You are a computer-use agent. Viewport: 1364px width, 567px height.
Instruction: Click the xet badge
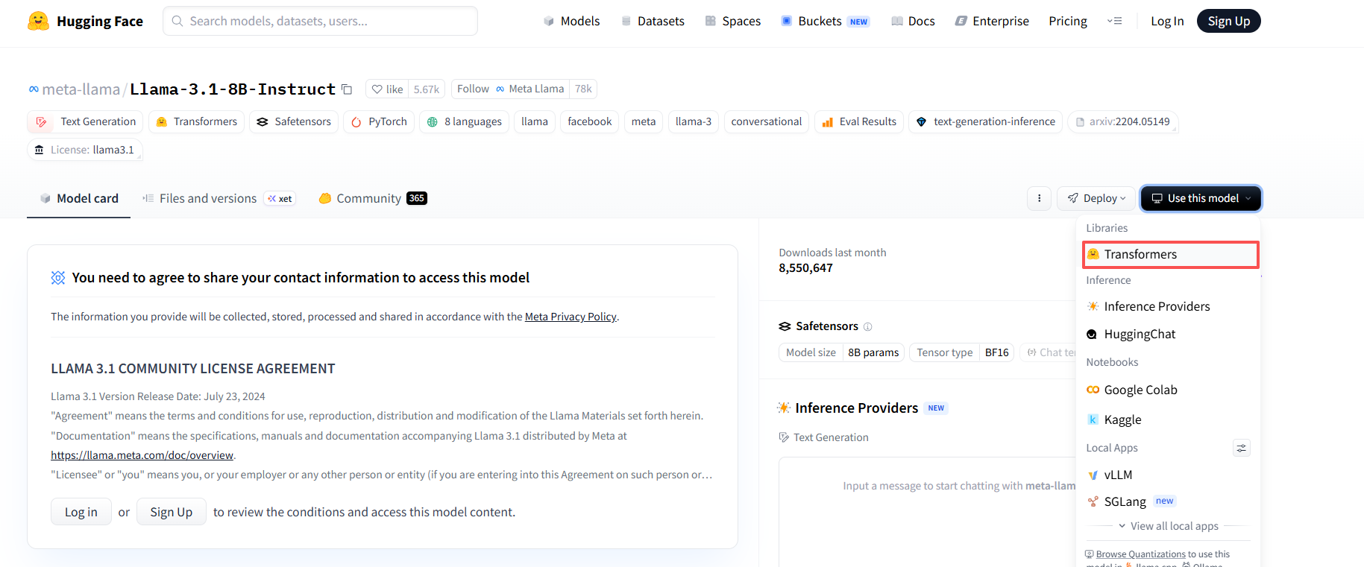280,198
